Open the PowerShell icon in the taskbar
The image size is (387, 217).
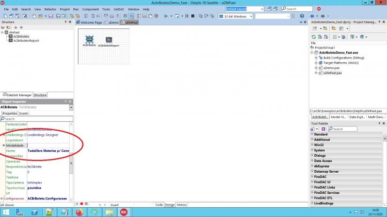point(35,212)
